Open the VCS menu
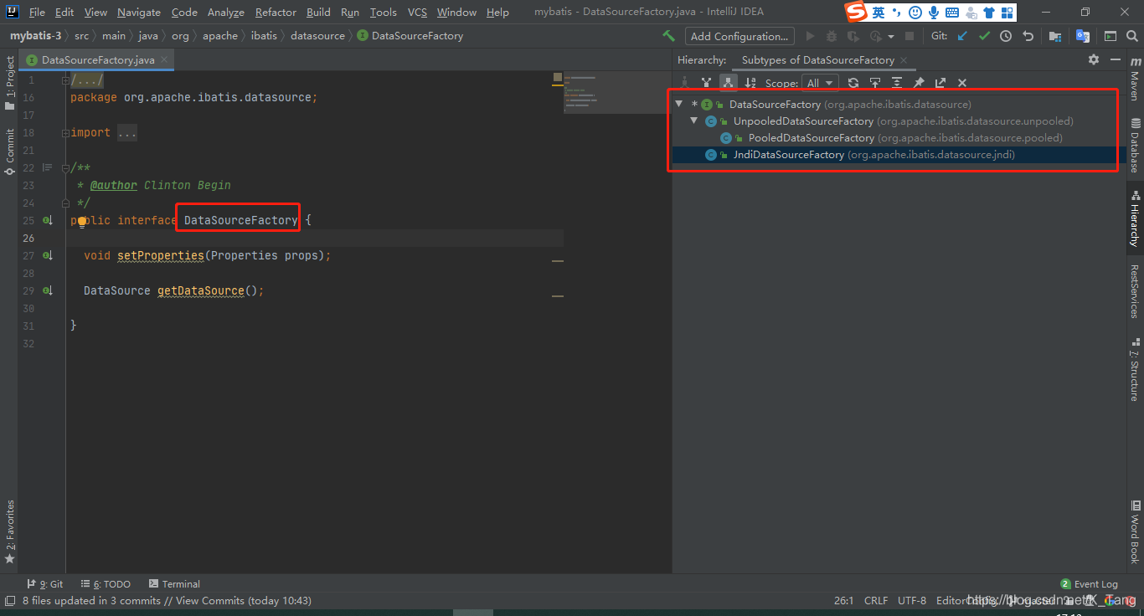The width and height of the screenshot is (1144, 616). pyautogui.click(x=417, y=12)
